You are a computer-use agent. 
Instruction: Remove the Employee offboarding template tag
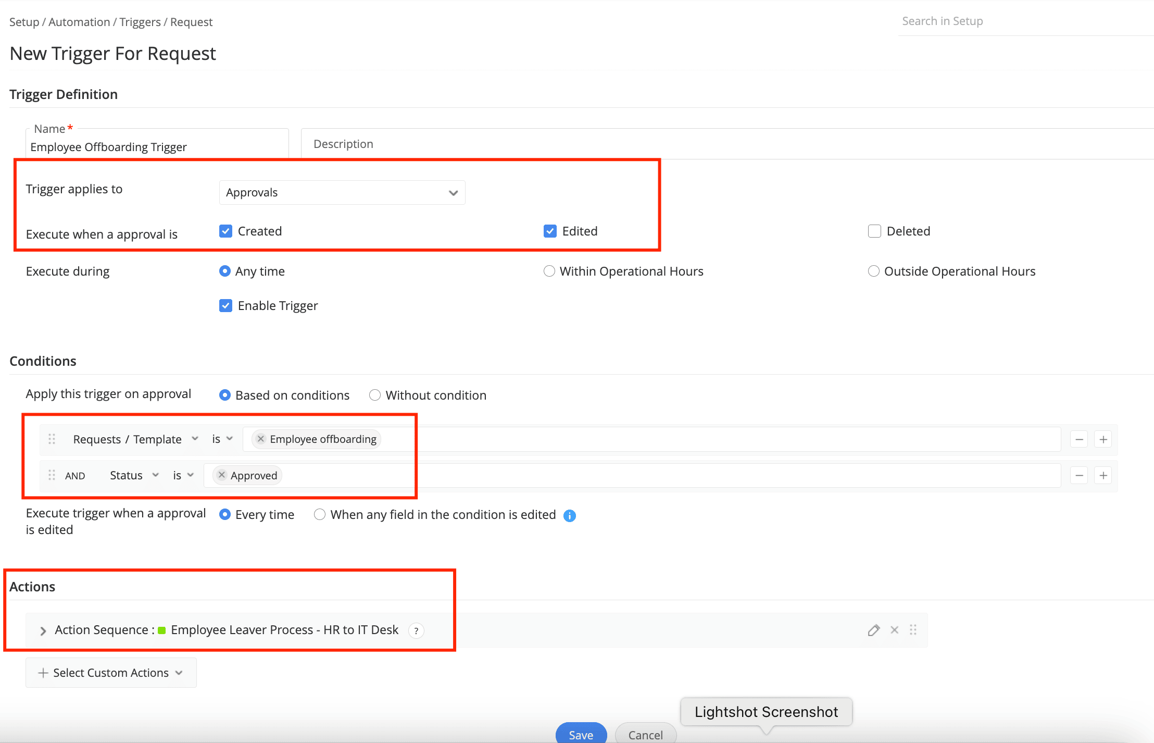pos(261,439)
